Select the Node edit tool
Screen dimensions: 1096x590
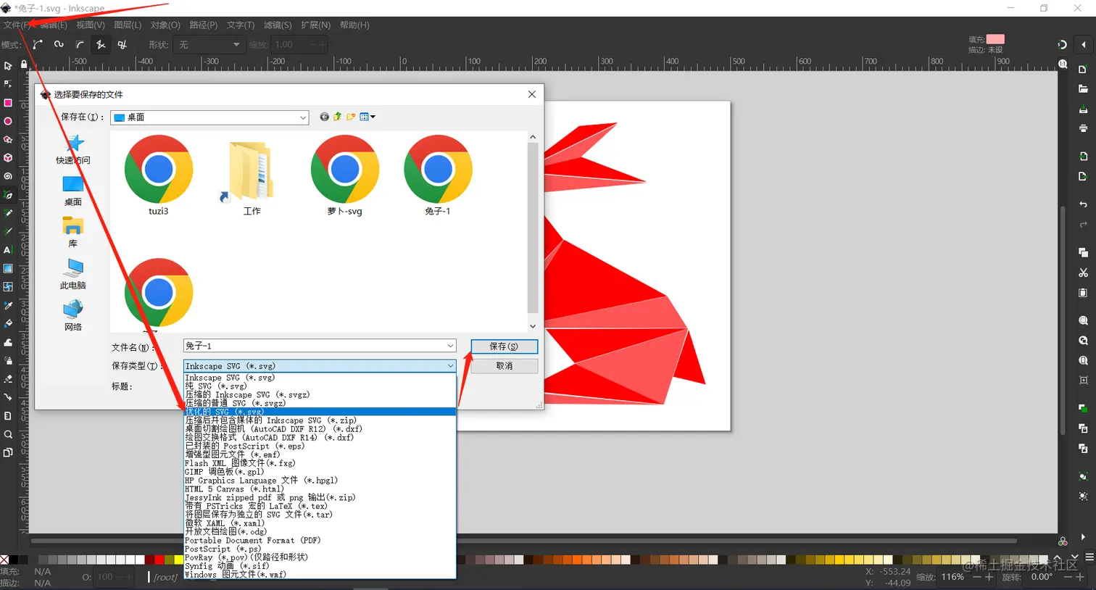[8, 84]
